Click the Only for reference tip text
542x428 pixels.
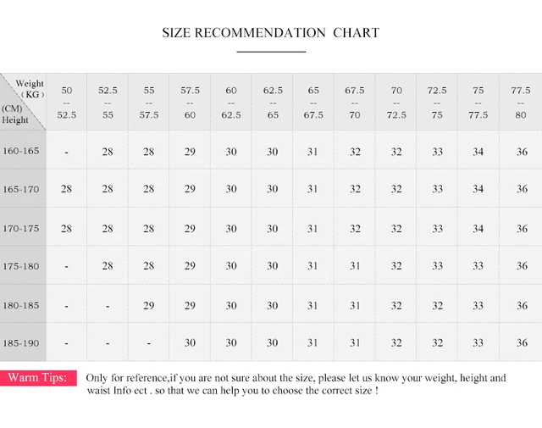click(296, 384)
